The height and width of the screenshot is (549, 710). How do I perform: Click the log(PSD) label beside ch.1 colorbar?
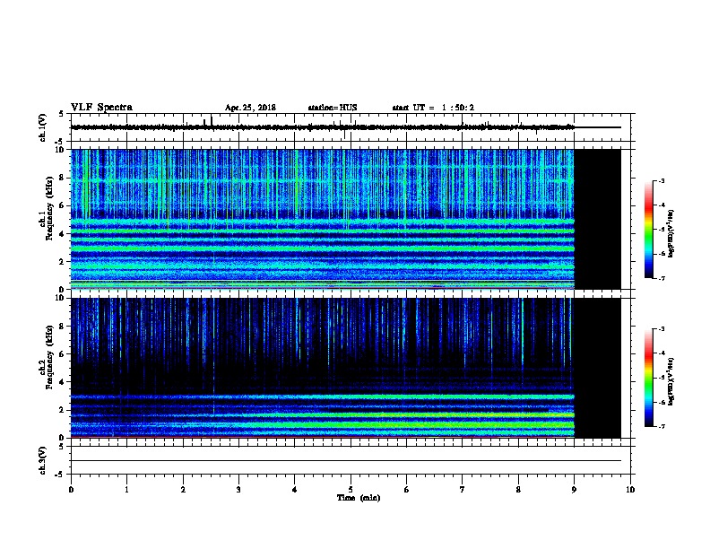pos(671,234)
